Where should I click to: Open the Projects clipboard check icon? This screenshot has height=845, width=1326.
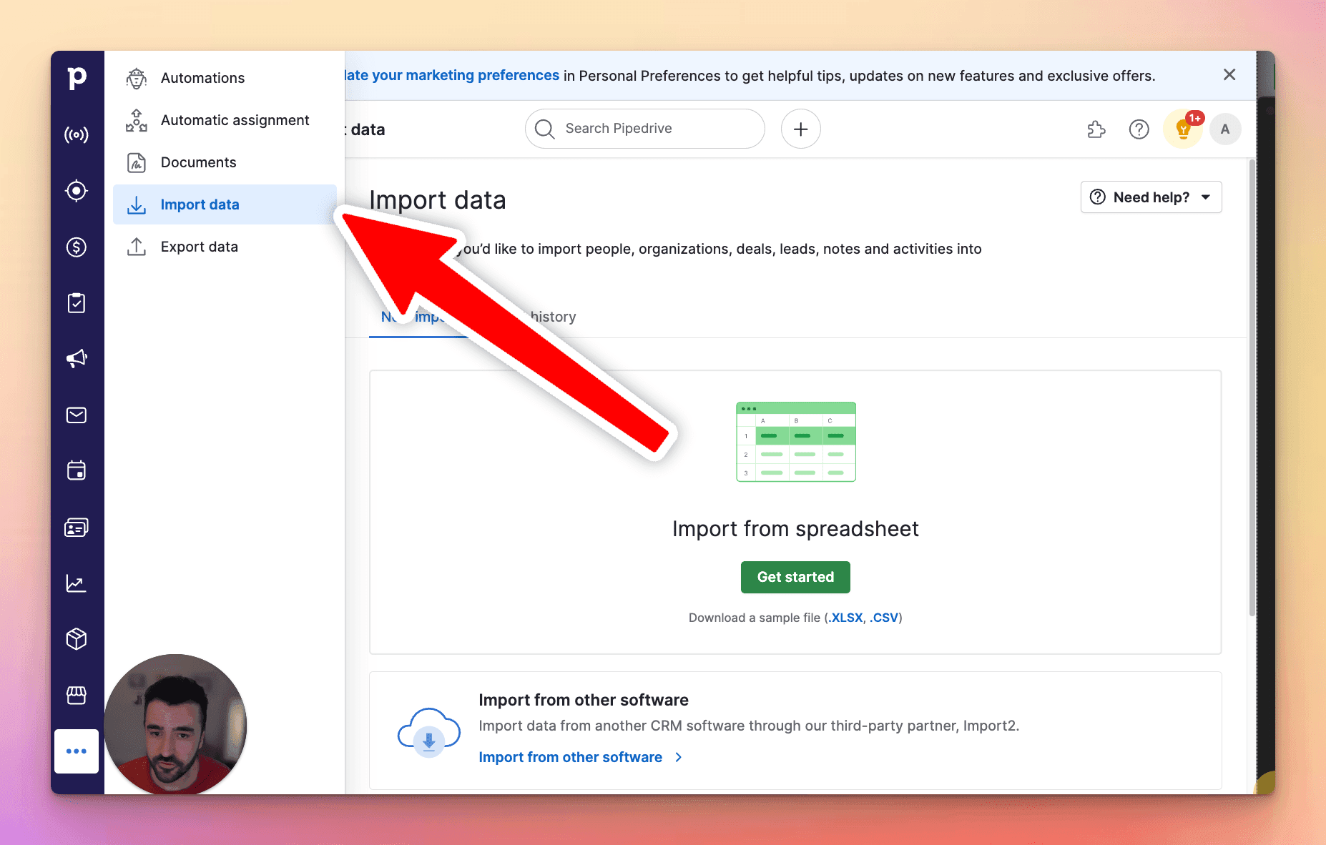tap(77, 303)
